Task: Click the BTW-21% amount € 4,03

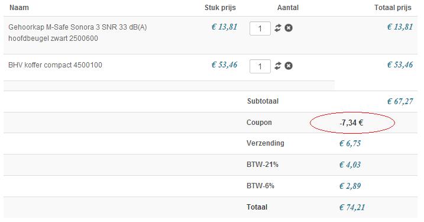Action: 350,165
